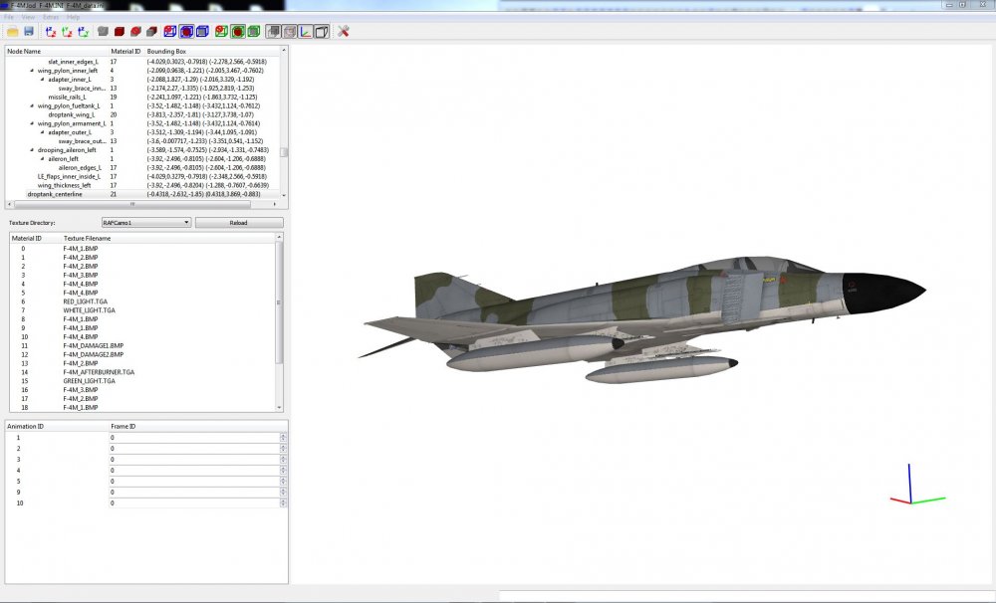Open the Help menu

(x=74, y=17)
